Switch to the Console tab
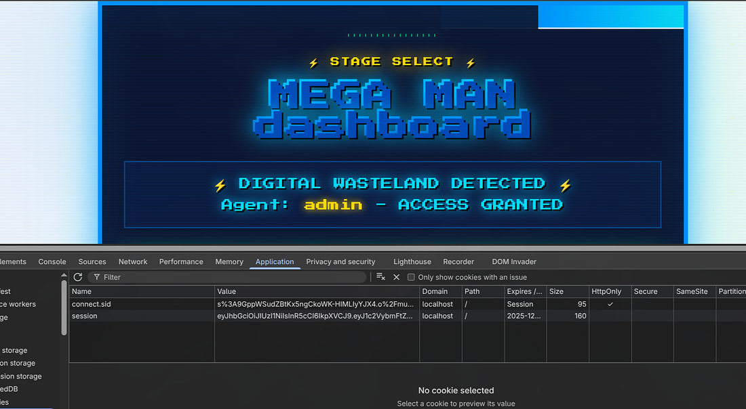This screenshot has height=409, width=746. [x=52, y=262]
